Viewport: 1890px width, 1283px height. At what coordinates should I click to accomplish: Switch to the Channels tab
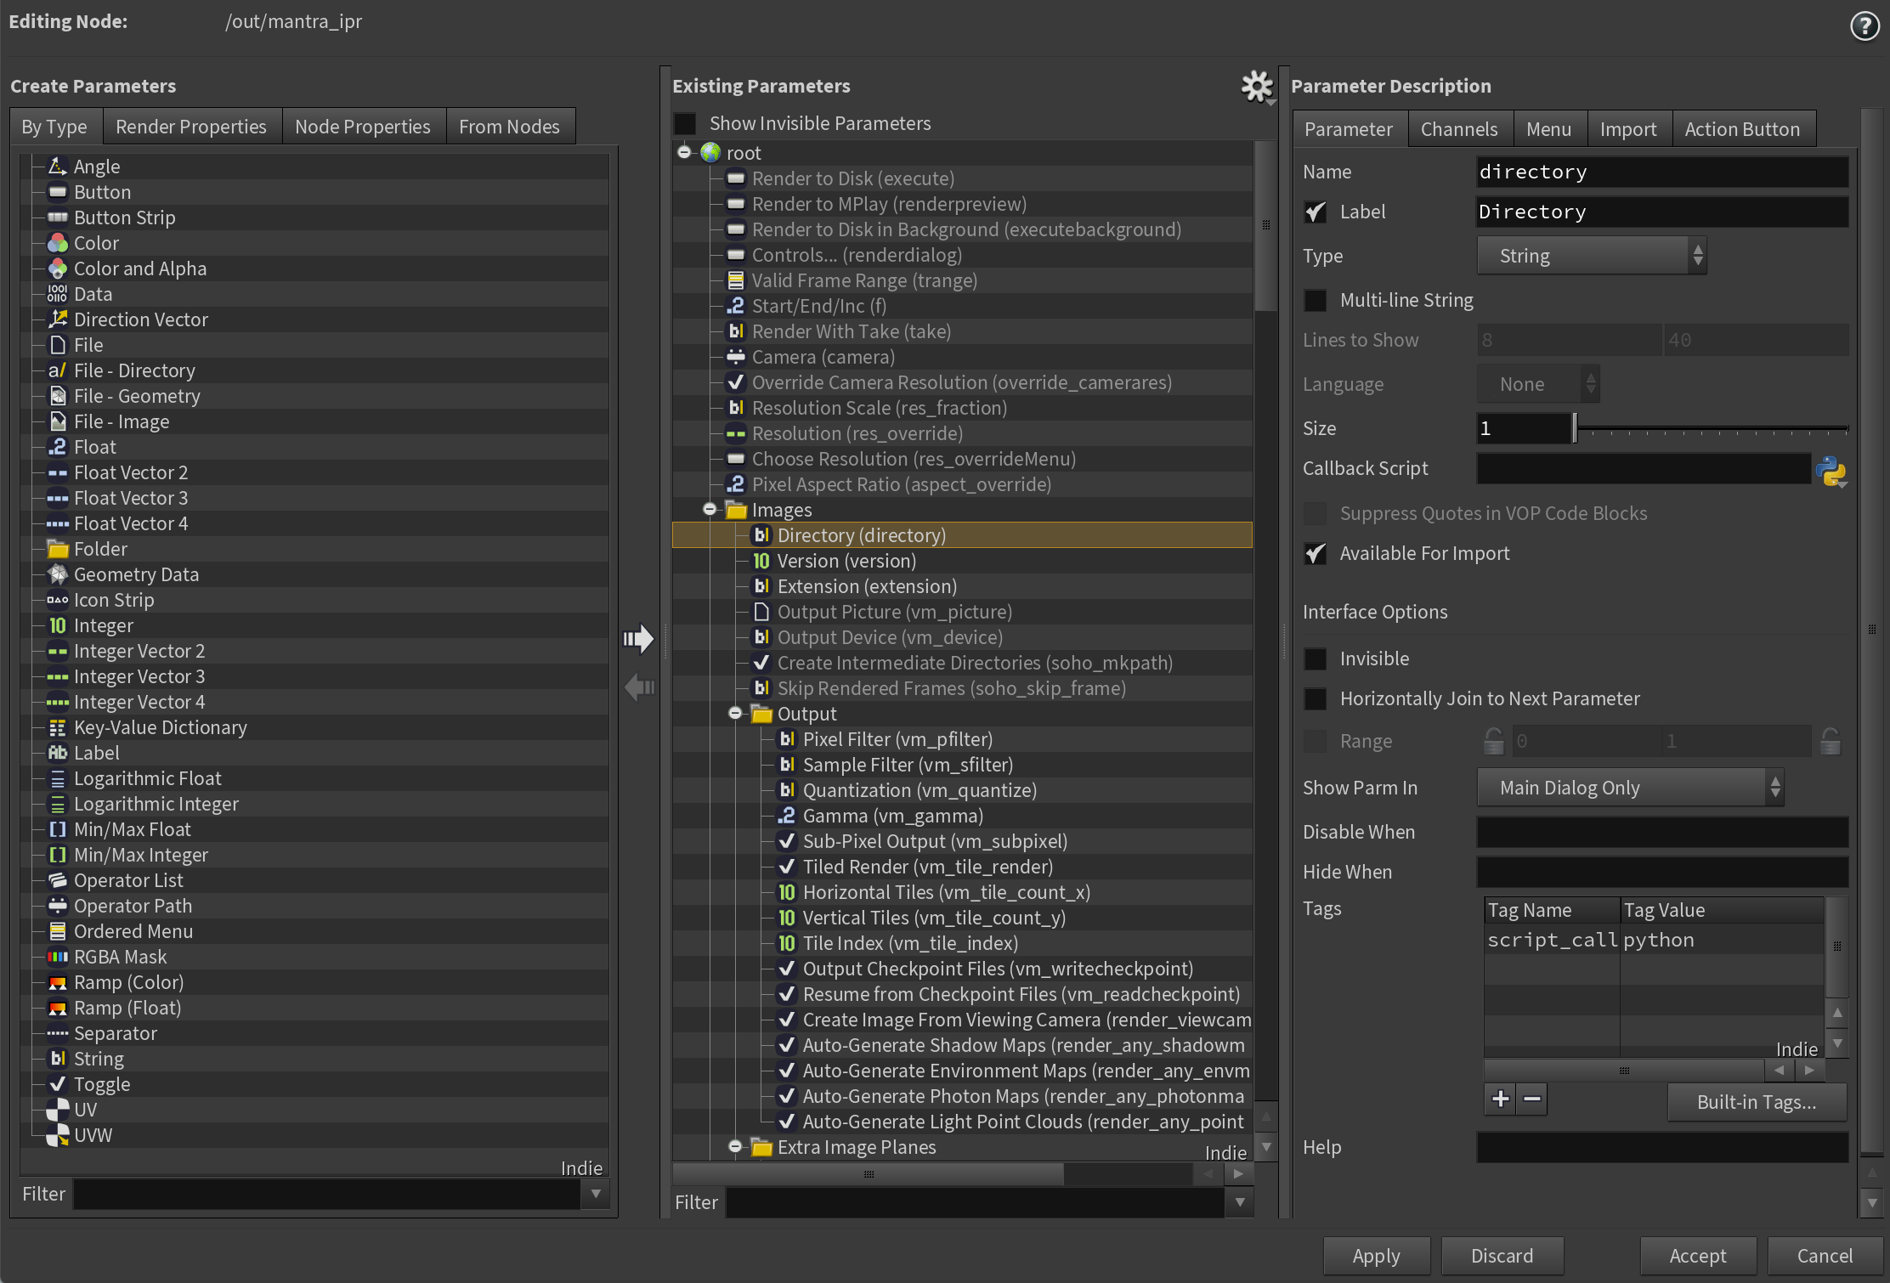[1458, 129]
